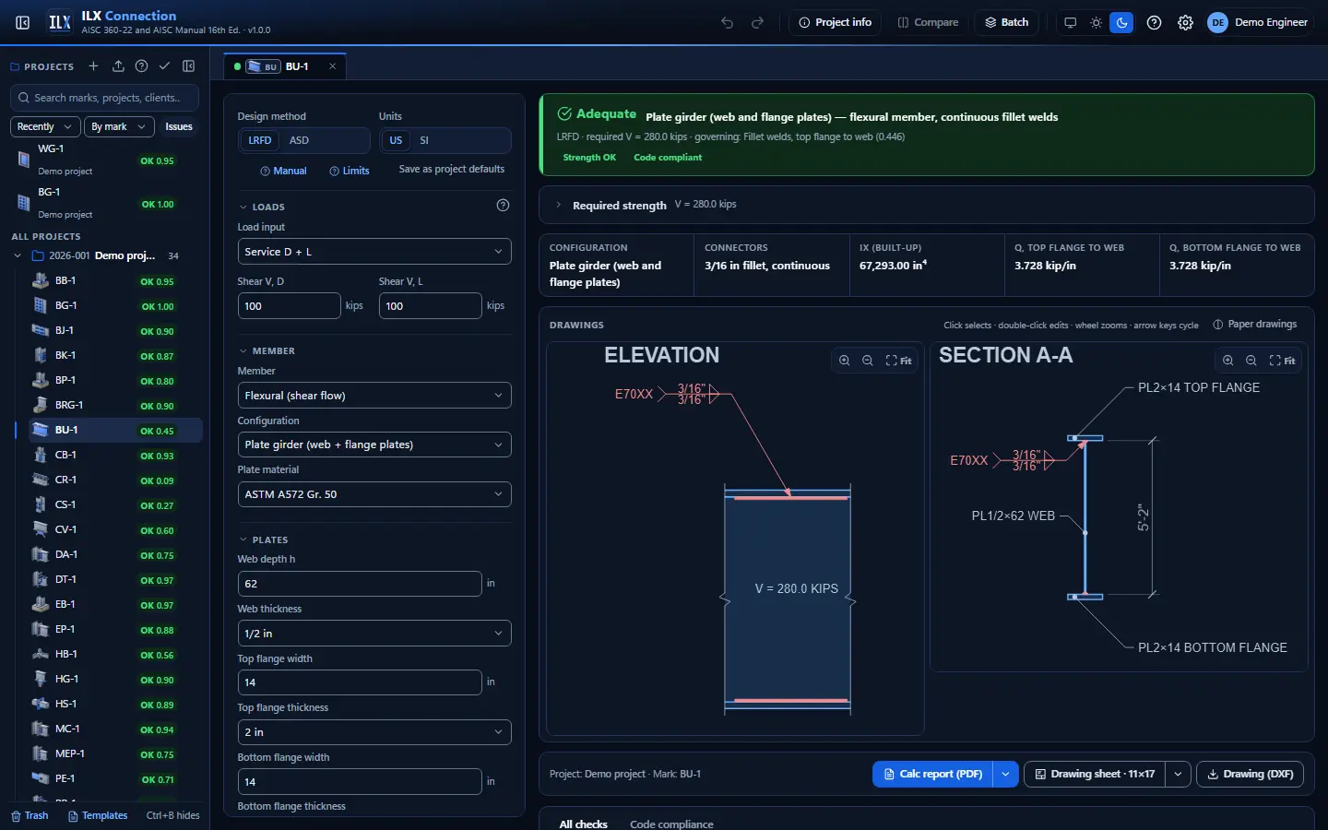Open Demo Engineer user avatar

point(1218,22)
